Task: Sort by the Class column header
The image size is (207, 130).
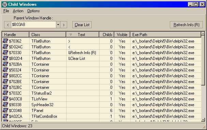Action: click(47, 35)
